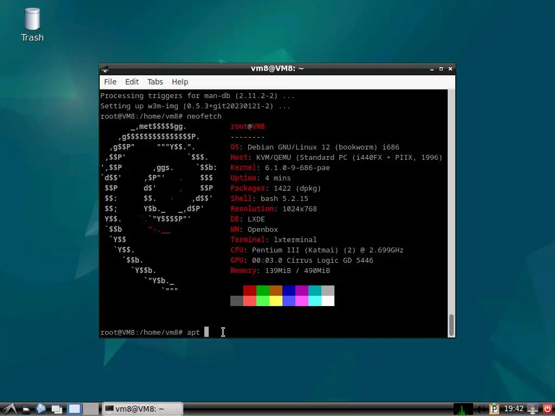Open the terminal window menu icon
Viewport: 555px width, 416px height.
[105, 69]
